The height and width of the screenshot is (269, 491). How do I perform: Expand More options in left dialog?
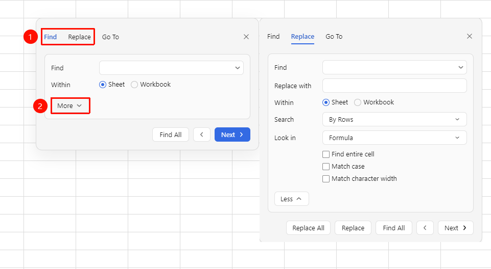69,106
